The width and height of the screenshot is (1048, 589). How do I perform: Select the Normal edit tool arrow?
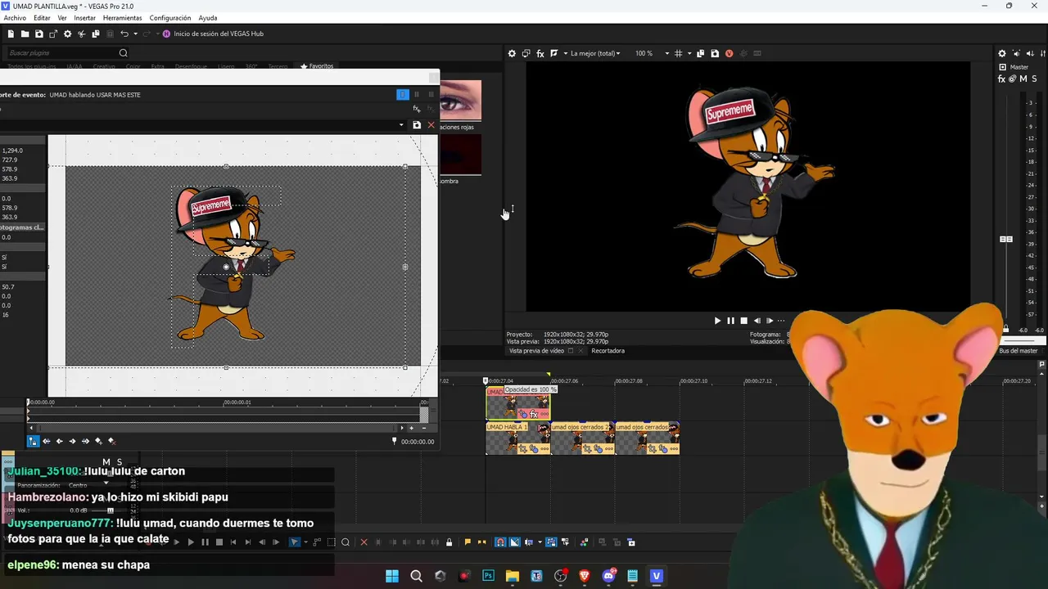(294, 542)
